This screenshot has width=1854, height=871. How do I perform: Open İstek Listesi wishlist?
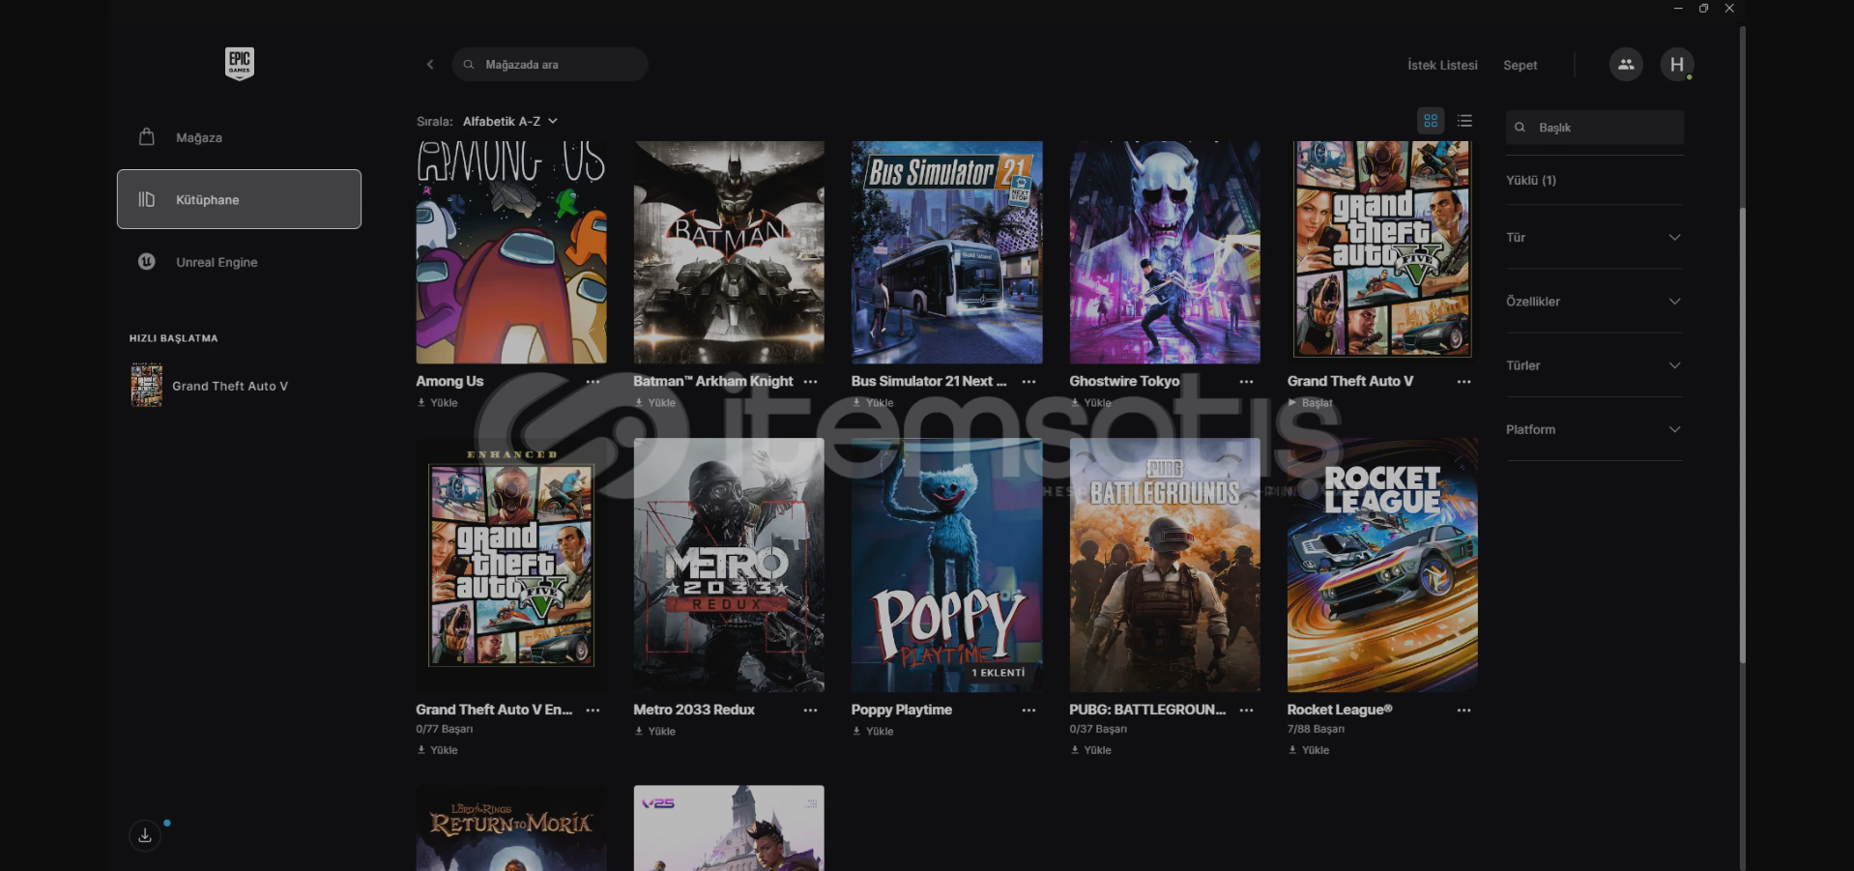[x=1442, y=65]
